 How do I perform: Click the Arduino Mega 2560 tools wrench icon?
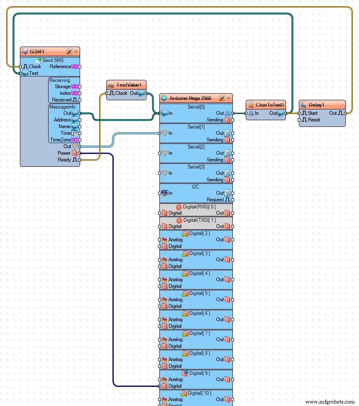pos(222,98)
